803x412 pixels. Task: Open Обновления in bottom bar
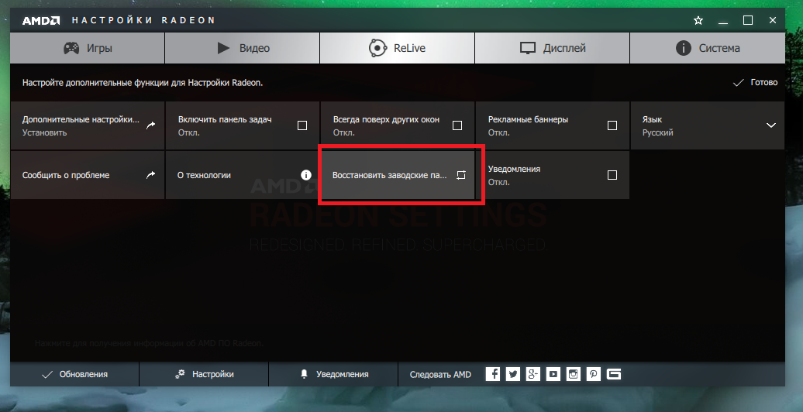click(x=74, y=374)
